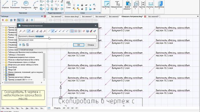Image resolution: width=200 pixels, height=112 pixels.
Task: Expand the Слои panel dropdown arrow
Action: click(100, 13)
